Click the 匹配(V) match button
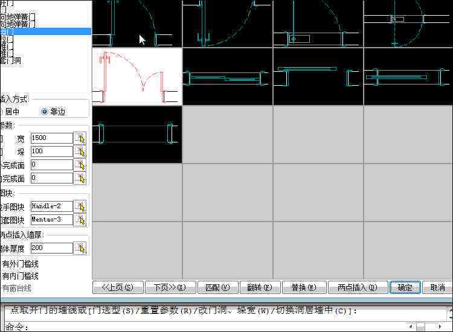The image size is (453, 332). pos(218,287)
